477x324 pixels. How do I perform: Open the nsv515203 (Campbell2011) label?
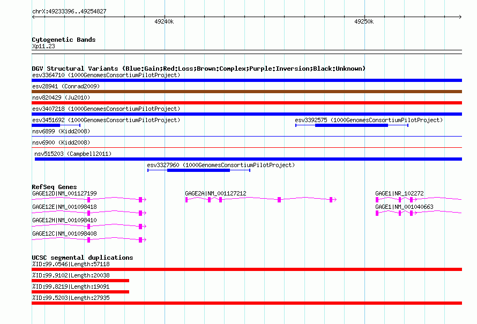pos(73,154)
